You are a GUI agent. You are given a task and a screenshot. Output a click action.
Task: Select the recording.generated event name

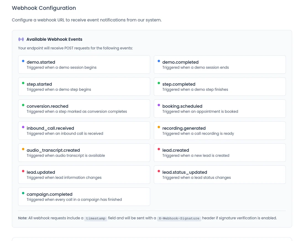pyautogui.click(x=184, y=128)
